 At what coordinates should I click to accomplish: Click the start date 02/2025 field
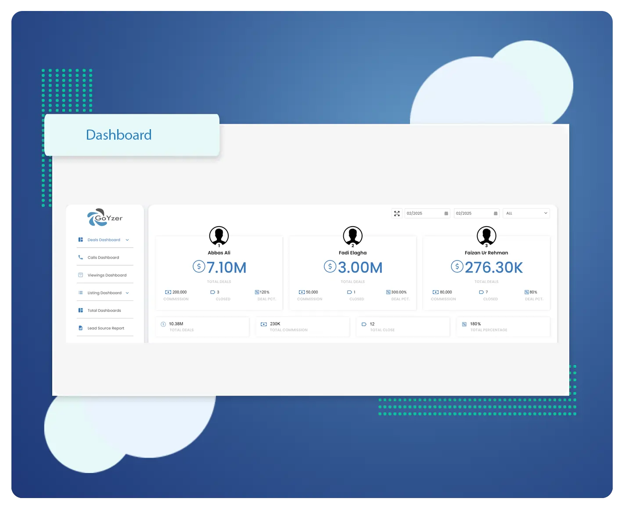(424, 213)
